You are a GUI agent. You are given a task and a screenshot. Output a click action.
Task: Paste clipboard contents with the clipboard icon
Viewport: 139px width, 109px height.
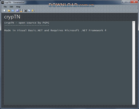(x=33, y=11)
